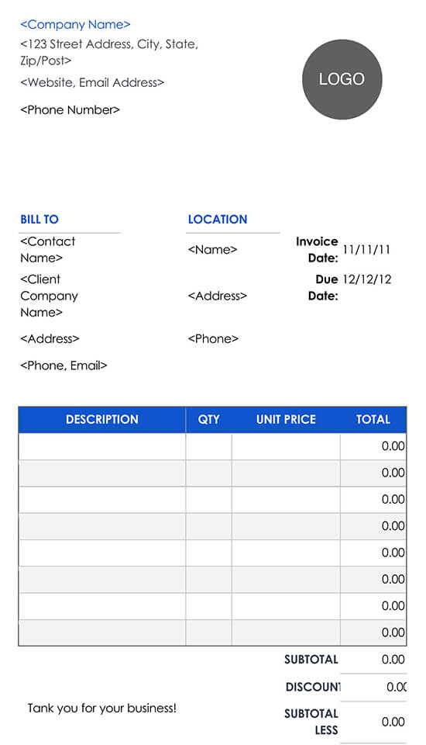426x745 pixels.
Task: Select the <Company Name> heading
Action: point(75,24)
